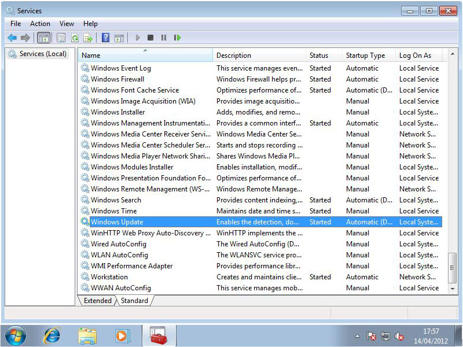Refresh the services list via toolbar icon
This screenshot has width=463, height=347.
pyautogui.click(x=75, y=38)
